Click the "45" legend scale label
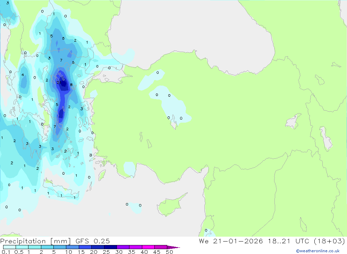The image size is (347, 254). pyautogui.click(x=157, y=252)
